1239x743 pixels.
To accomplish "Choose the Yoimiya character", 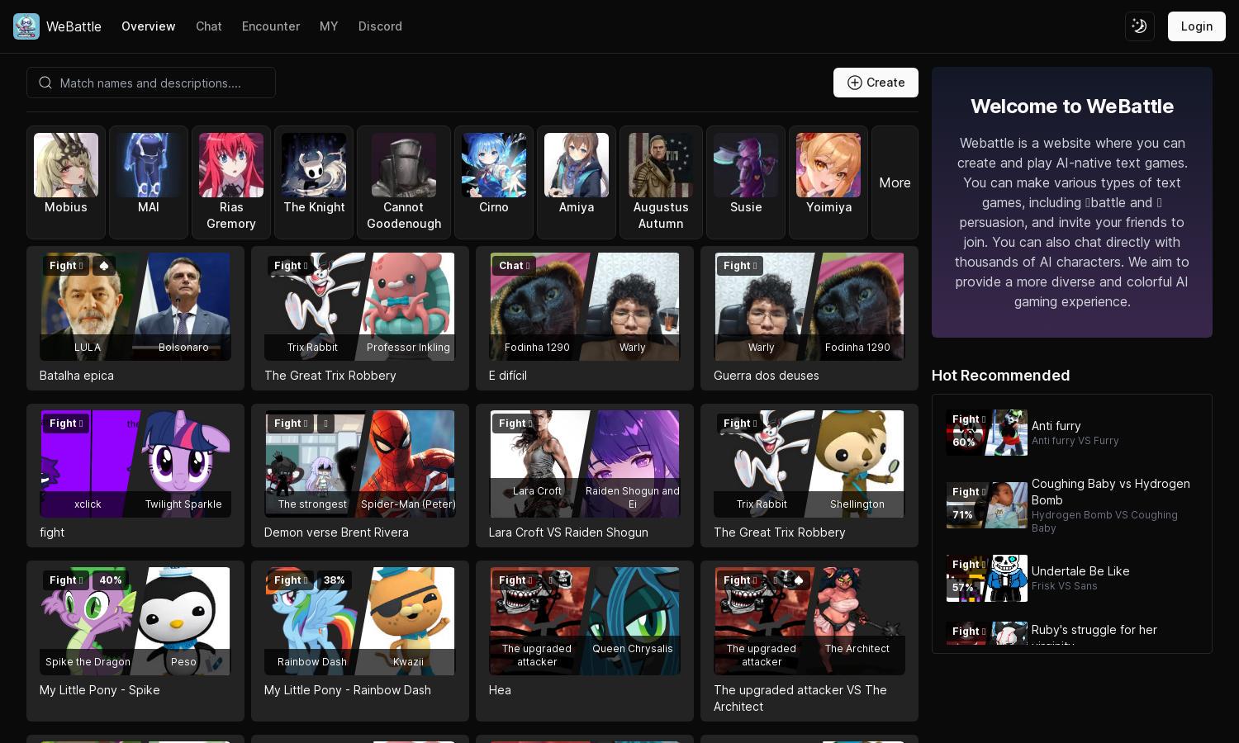I will point(828,182).
